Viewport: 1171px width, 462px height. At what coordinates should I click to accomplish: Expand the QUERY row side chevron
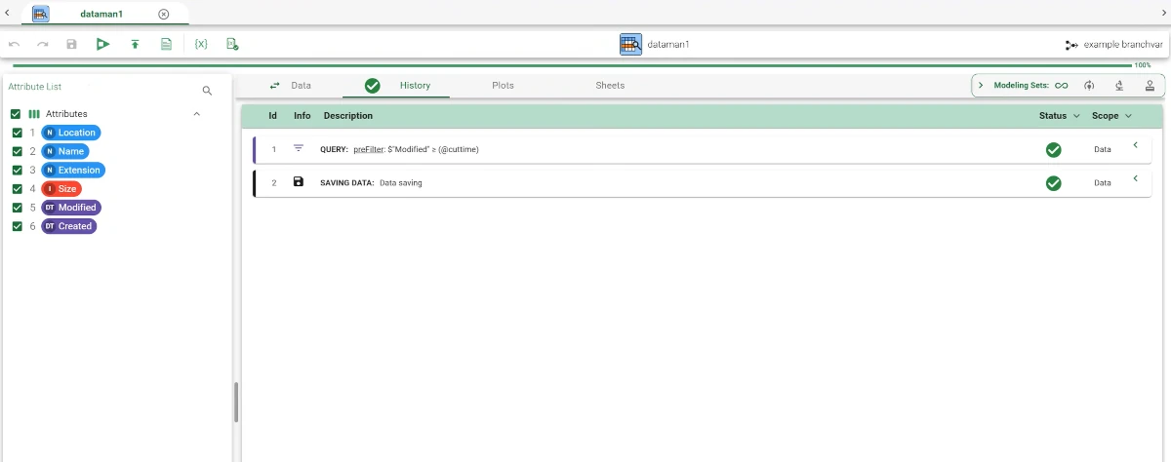click(1135, 145)
